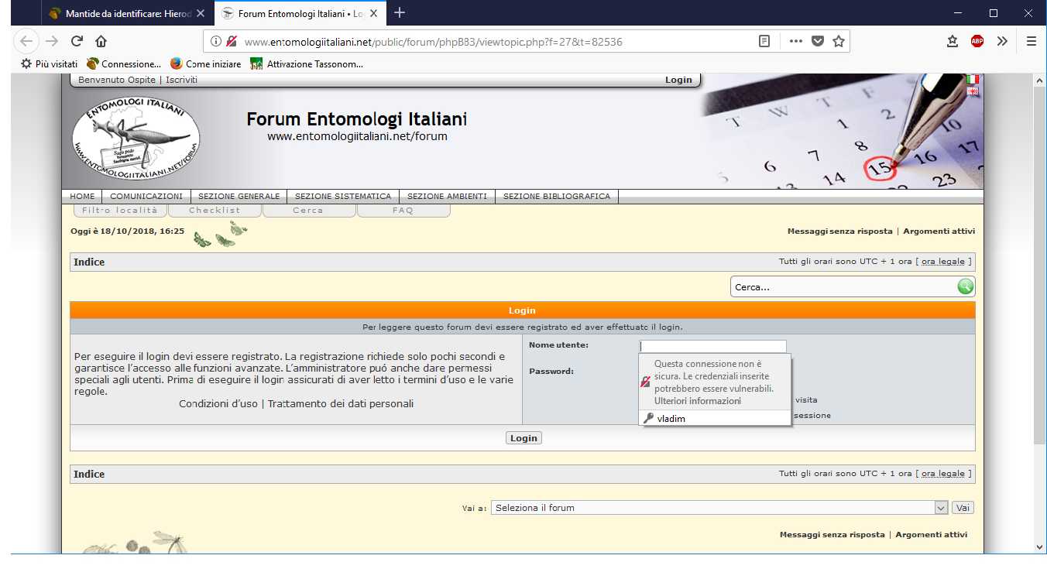Viewport: 1047px width, 569px height.
Task: Open page actions three-dot menu
Action: 796,42
